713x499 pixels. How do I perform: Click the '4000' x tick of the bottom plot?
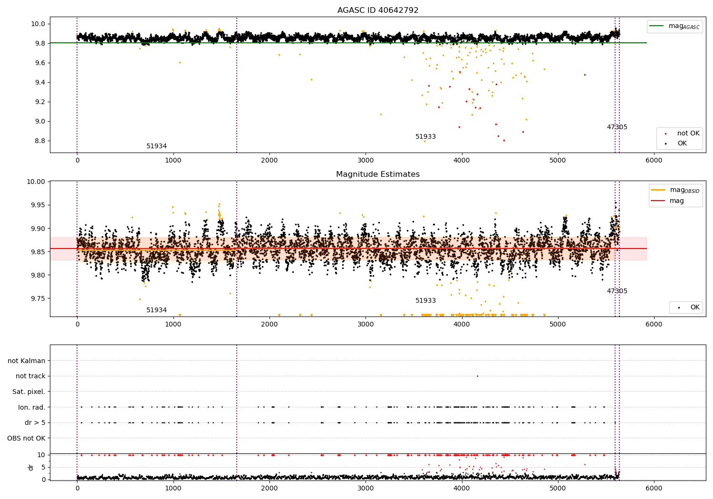[x=462, y=489]
